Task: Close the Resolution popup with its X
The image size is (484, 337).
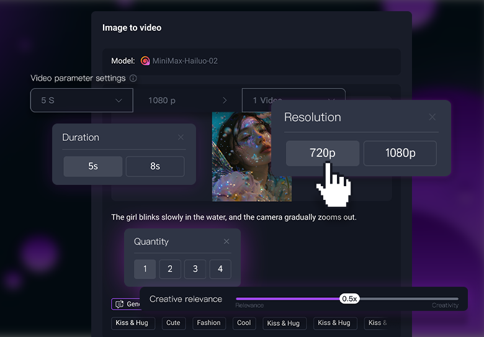Action: coord(432,117)
